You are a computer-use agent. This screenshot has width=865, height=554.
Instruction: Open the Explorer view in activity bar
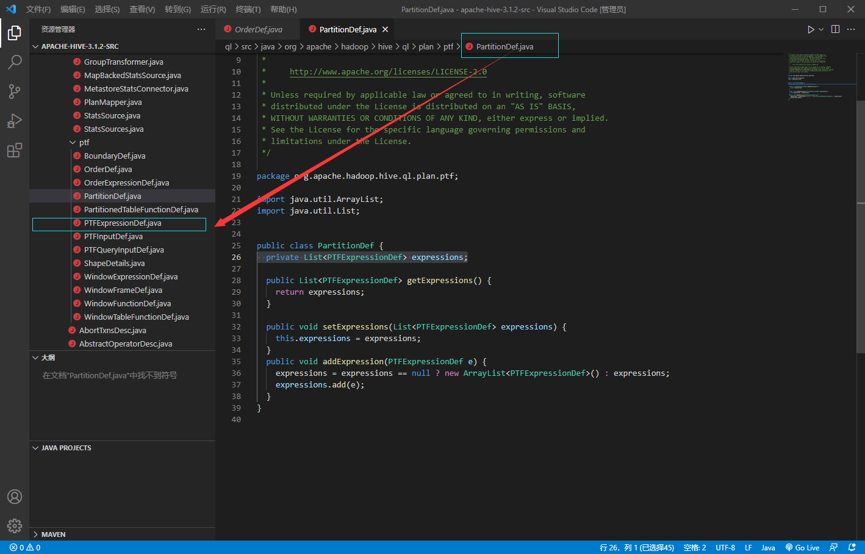click(x=15, y=33)
